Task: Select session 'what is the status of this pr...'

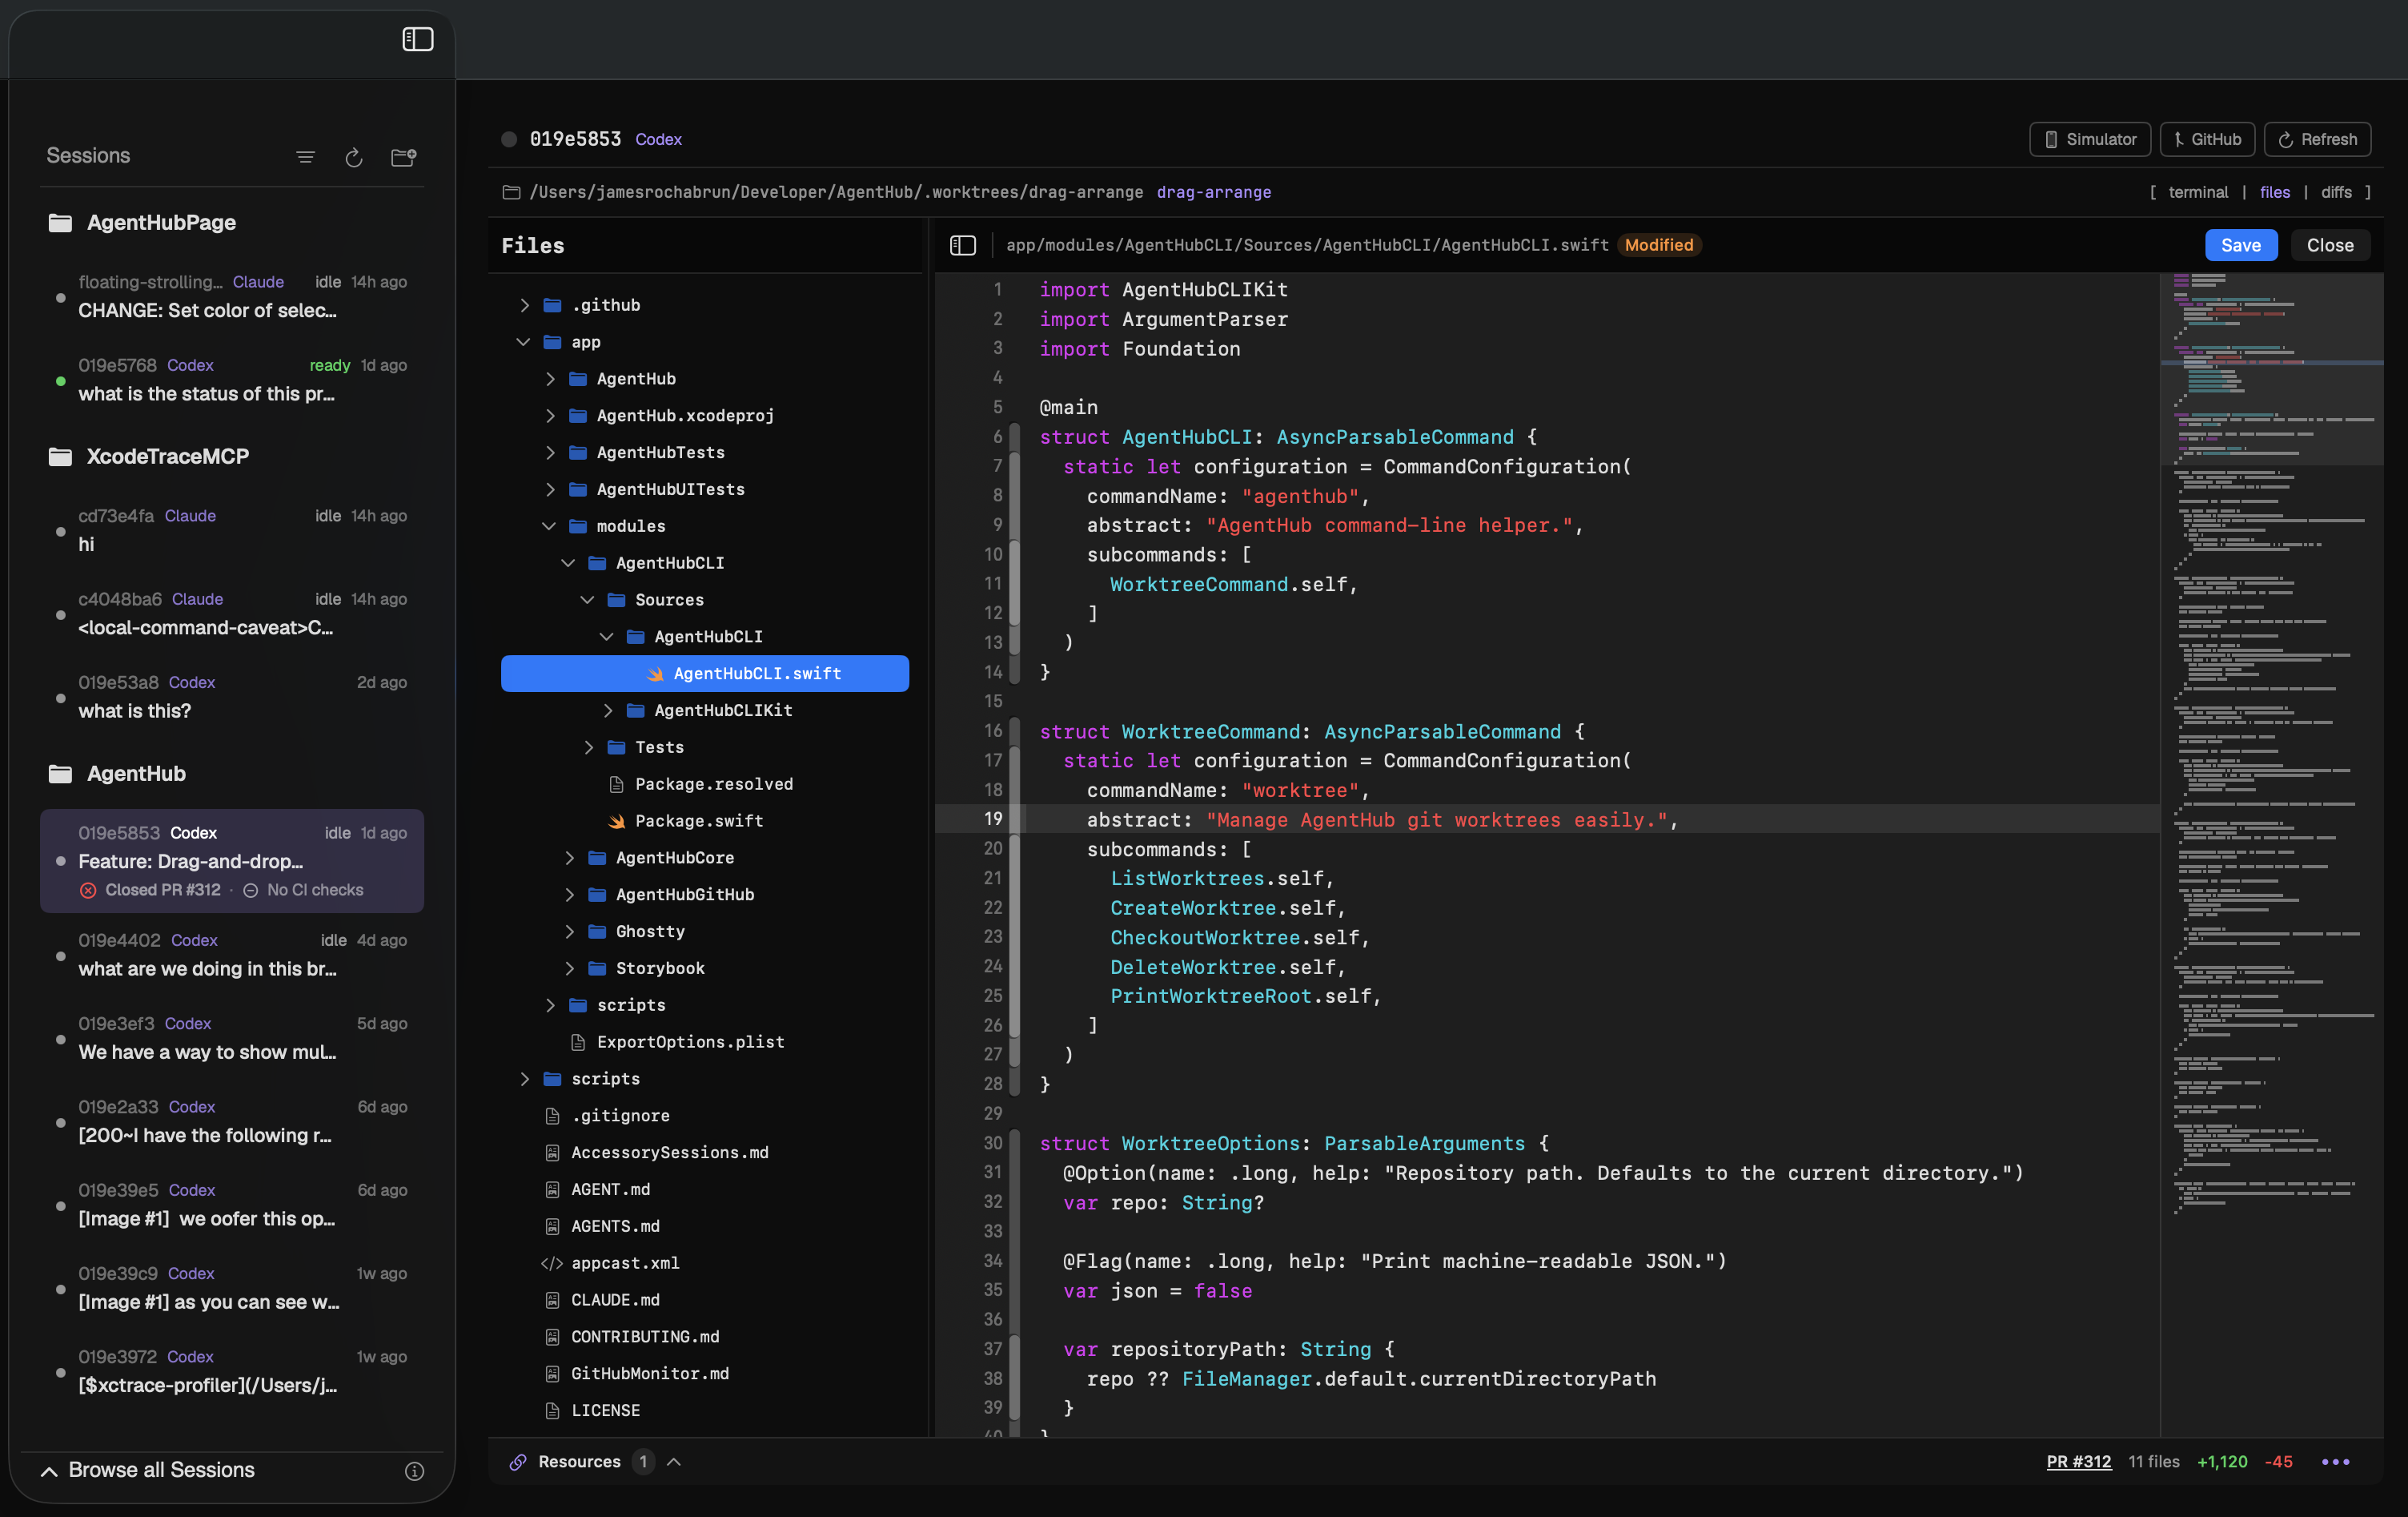Action: pyautogui.click(x=232, y=380)
